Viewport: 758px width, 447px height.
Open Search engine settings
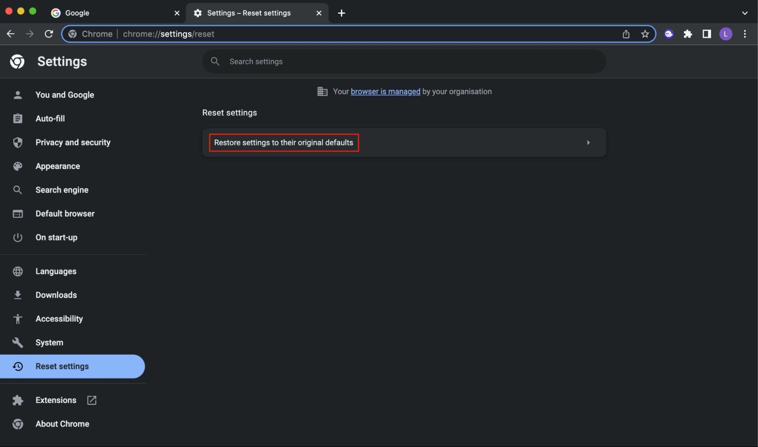[x=72, y=190]
